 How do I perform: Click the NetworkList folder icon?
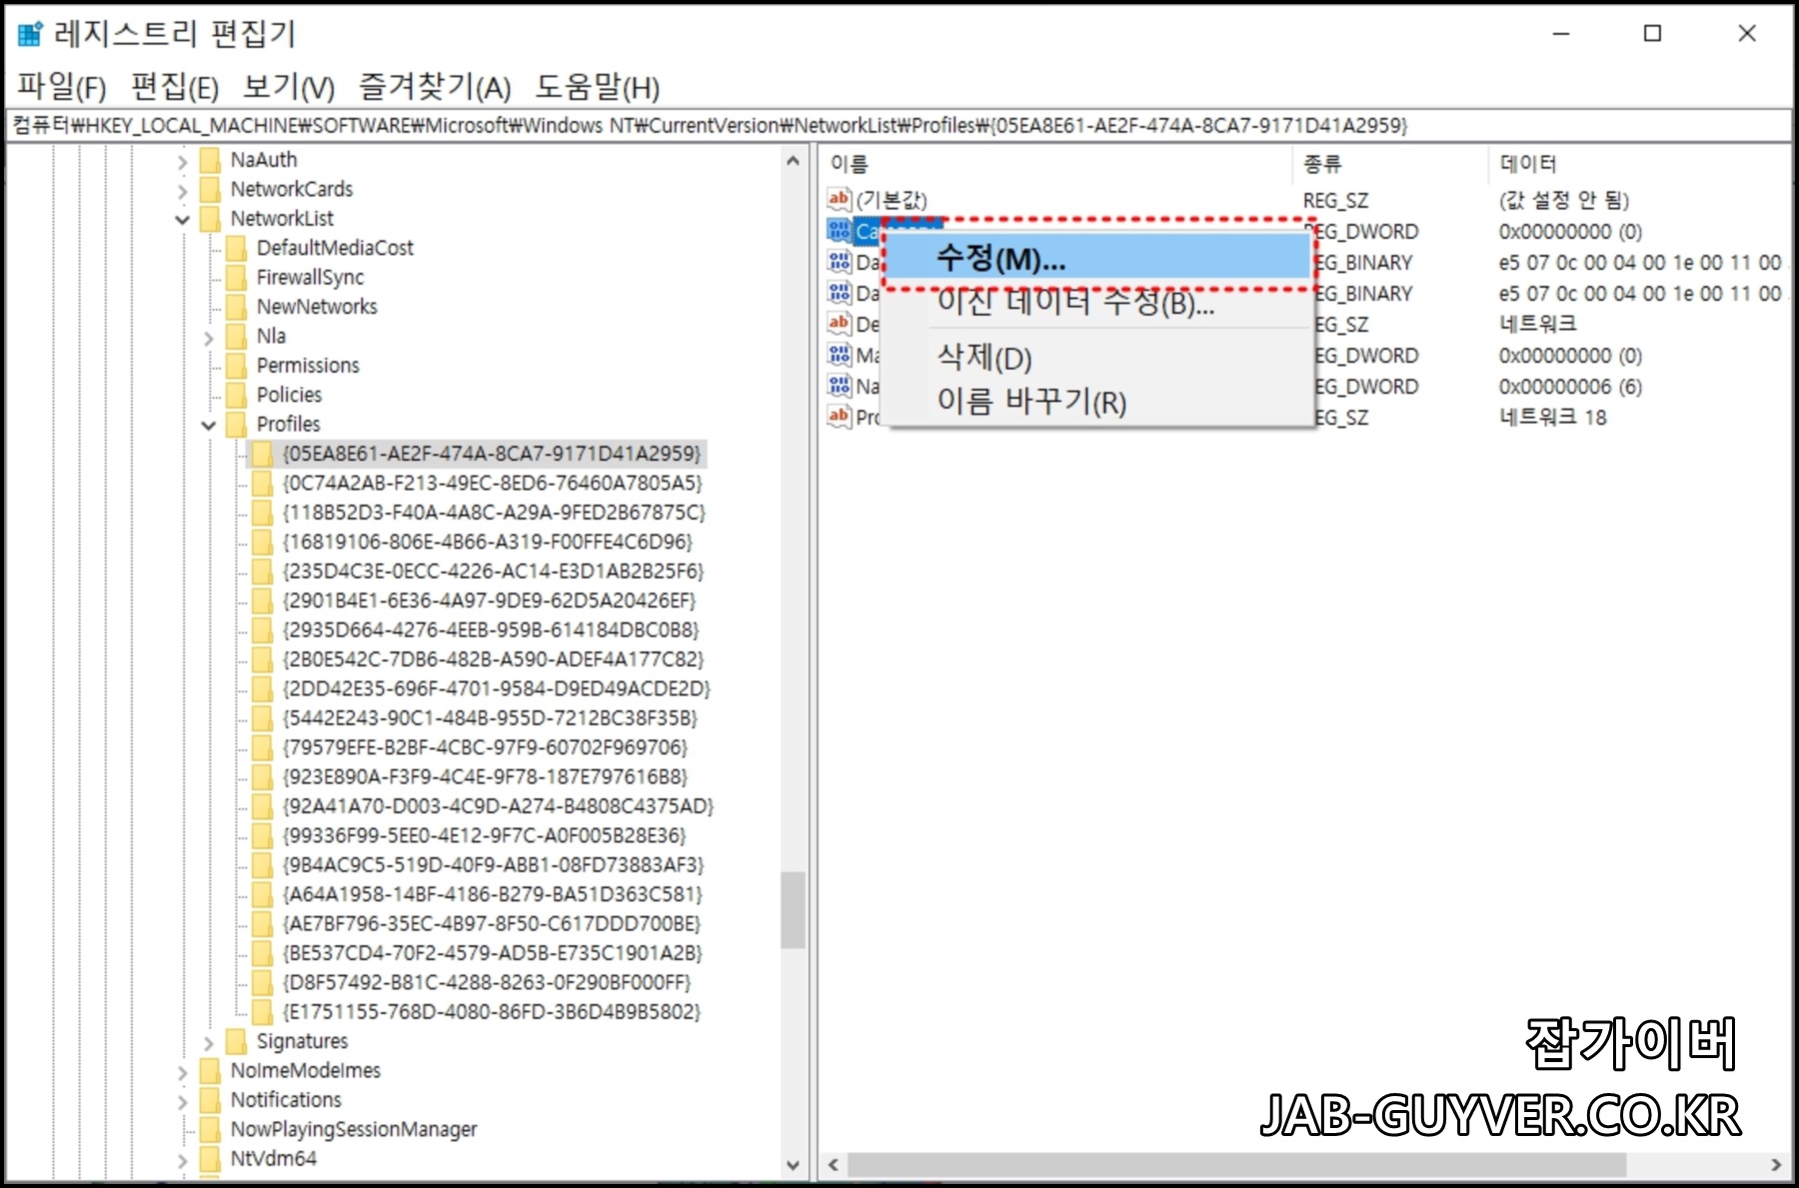pos(210,219)
